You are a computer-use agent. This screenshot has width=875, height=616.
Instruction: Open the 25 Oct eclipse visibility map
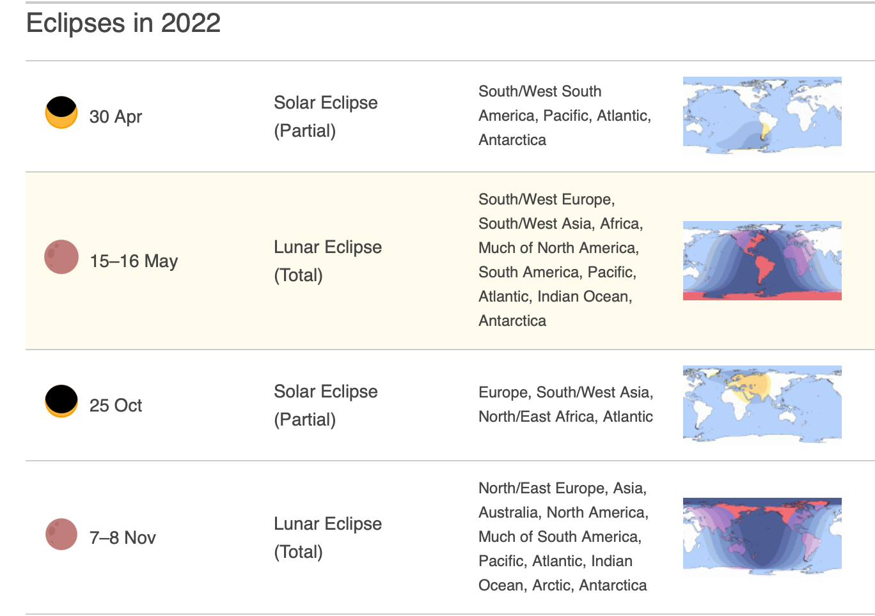(x=762, y=404)
